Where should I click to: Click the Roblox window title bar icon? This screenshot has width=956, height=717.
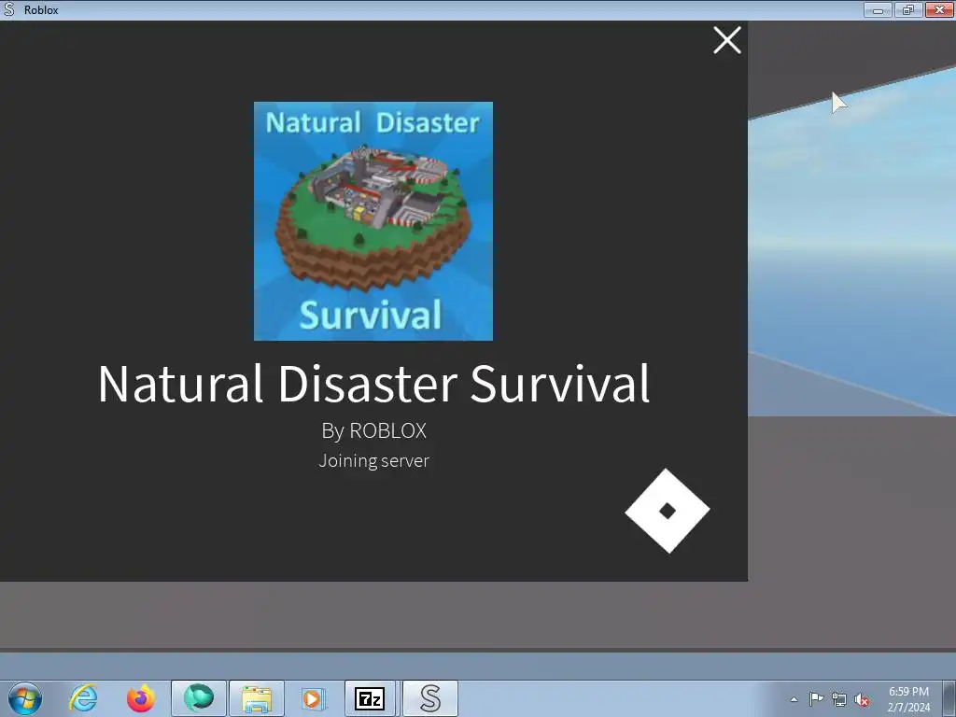click(9, 9)
